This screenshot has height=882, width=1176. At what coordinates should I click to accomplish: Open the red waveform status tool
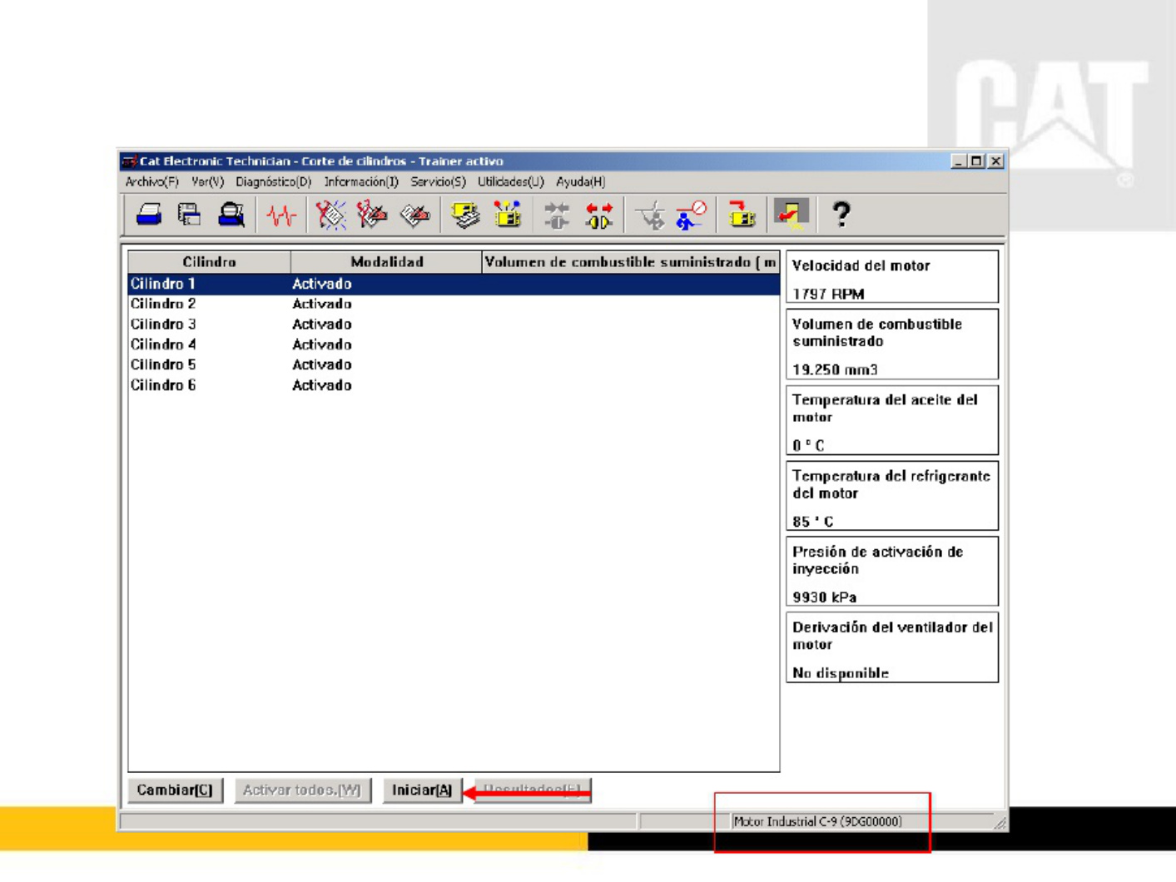tap(281, 216)
